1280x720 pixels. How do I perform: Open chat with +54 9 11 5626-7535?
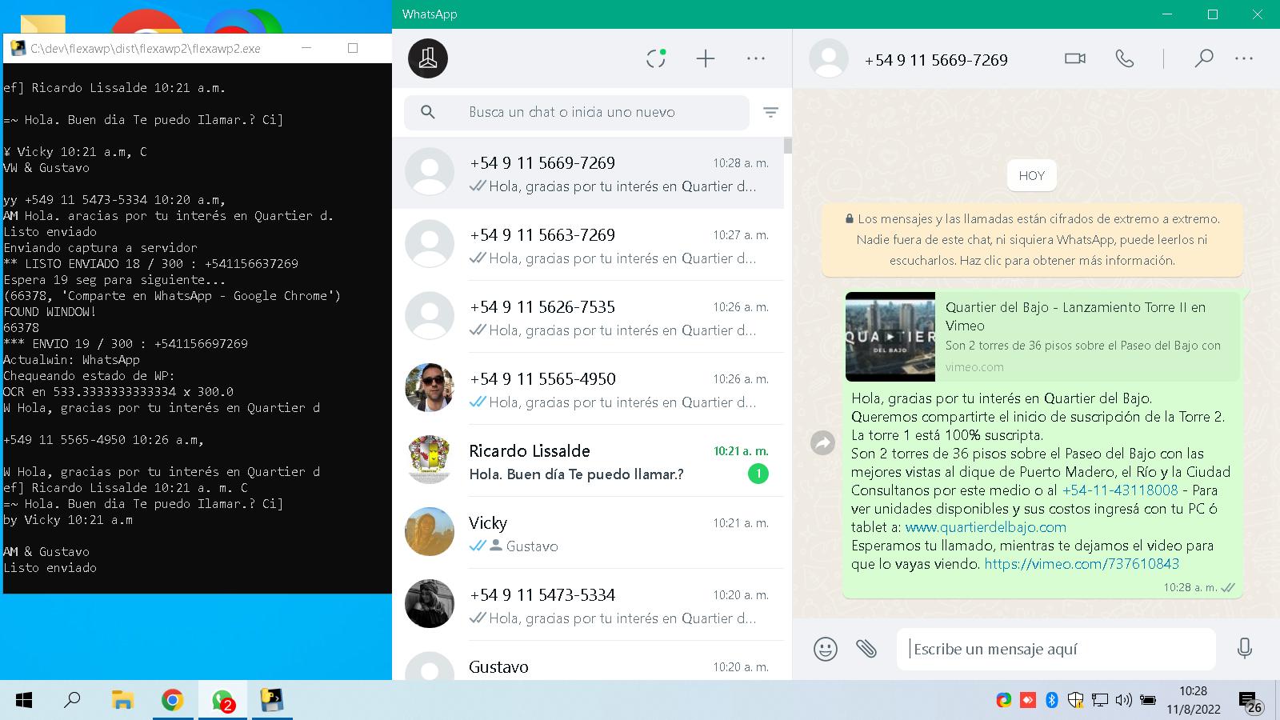(588, 317)
